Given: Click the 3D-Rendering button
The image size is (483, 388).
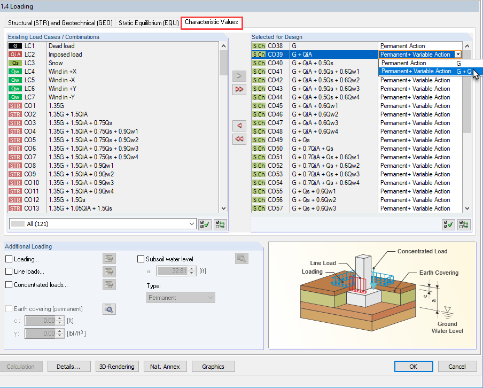Looking at the screenshot, I should click(x=117, y=366).
